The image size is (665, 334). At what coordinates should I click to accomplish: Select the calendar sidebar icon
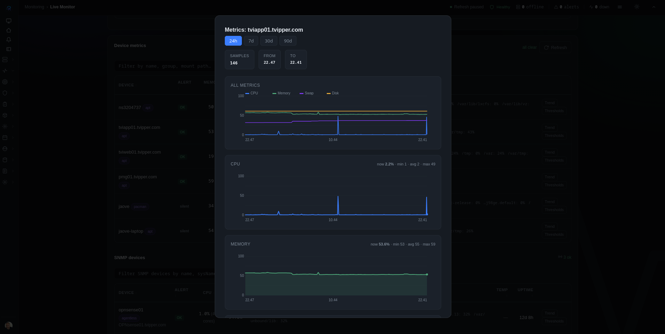pos(5,138)
